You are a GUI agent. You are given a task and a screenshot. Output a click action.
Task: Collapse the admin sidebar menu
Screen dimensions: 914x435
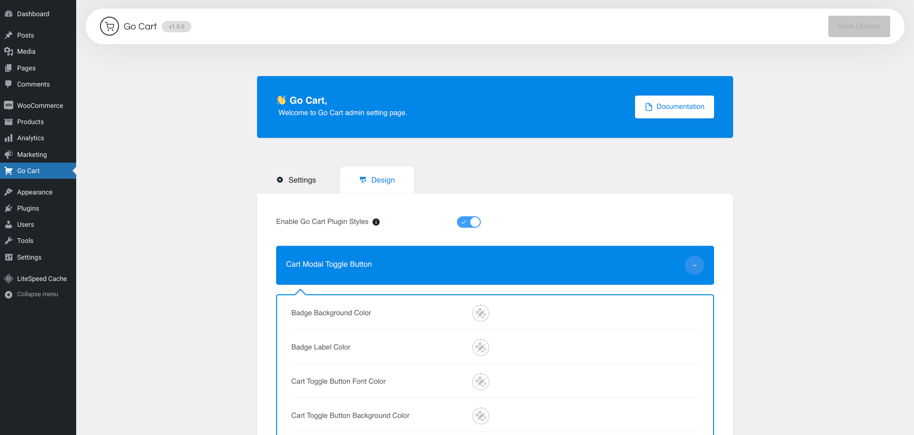(x=37, y=294)
